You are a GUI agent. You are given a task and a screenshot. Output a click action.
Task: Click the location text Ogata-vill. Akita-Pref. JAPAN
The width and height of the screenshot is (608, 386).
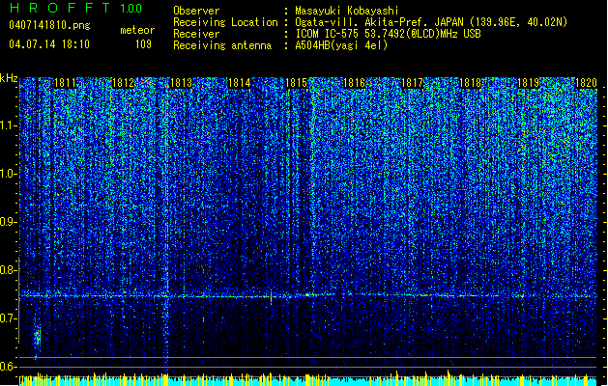[379, 22]
